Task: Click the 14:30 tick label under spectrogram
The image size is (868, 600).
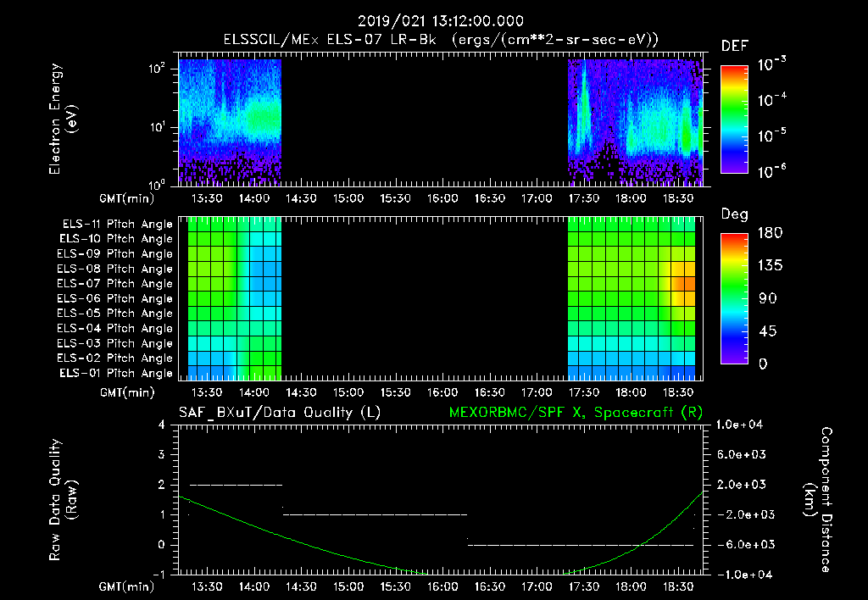Action: click(x=301, y=198)
